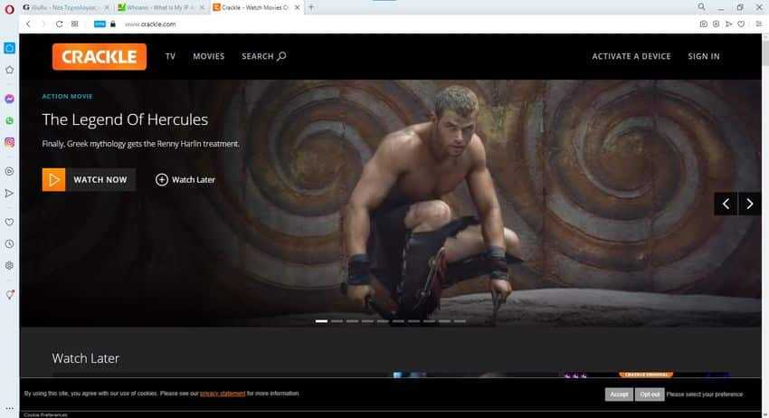Switch to the Whoer browser tab

tap(161, 7)
